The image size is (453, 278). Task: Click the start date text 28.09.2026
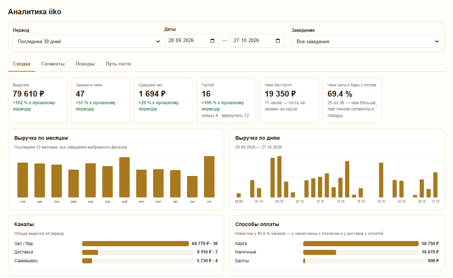[x=181, y=41]
